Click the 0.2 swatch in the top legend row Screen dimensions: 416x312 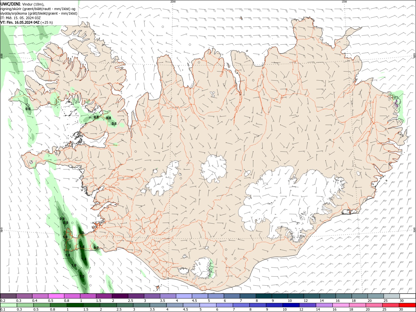8,296
